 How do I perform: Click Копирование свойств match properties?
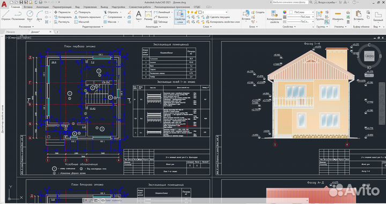(274, 17)
